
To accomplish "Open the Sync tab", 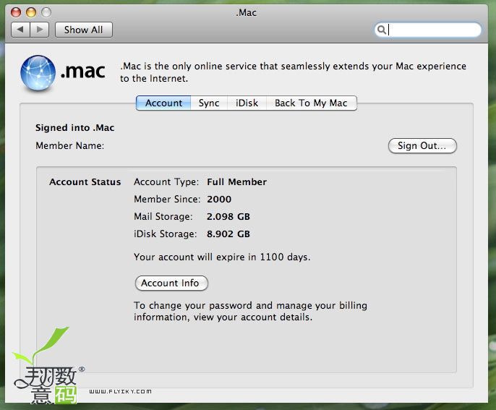I will tap(209, 103).
